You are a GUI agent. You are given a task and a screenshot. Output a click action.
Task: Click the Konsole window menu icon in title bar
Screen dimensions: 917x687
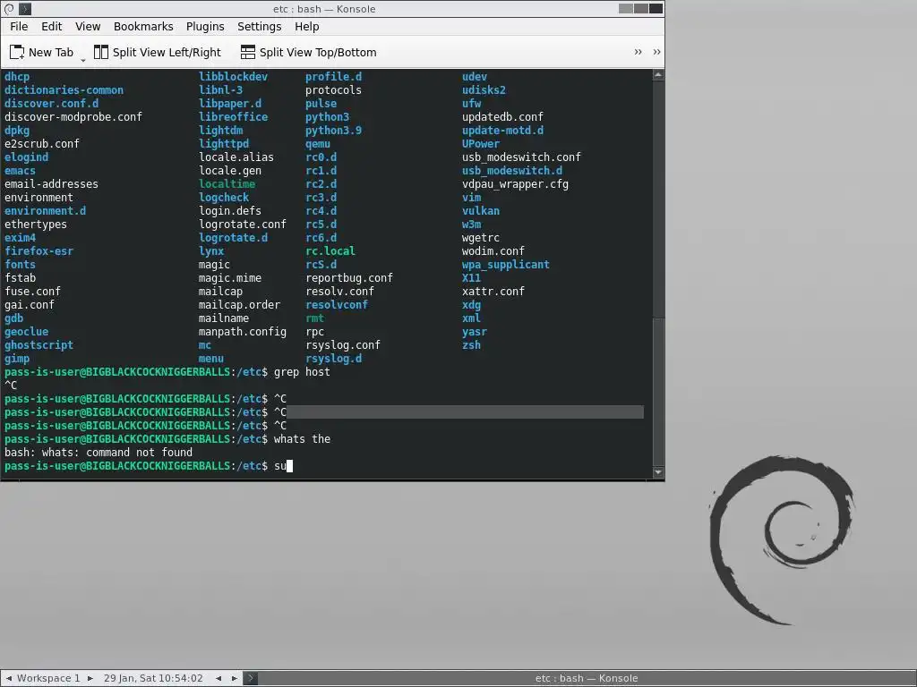point(9,9)
